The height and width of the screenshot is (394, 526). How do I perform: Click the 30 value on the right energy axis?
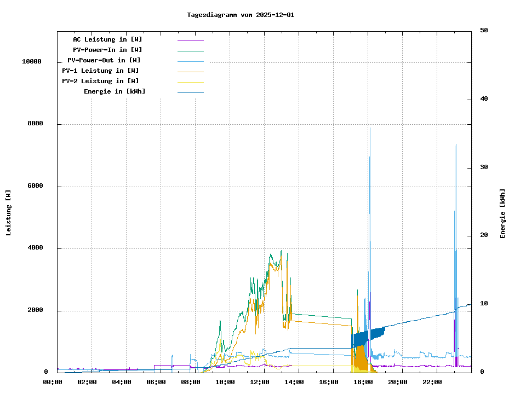click(x=484, y=167)
